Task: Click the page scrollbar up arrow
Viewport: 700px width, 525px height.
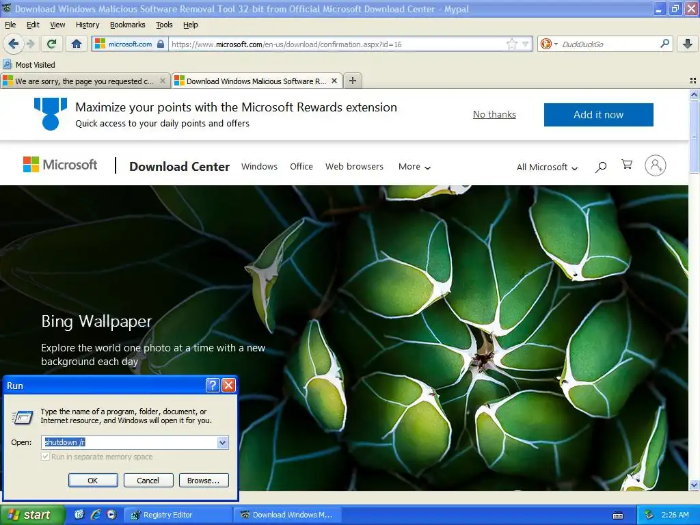Action: [694, 94]
